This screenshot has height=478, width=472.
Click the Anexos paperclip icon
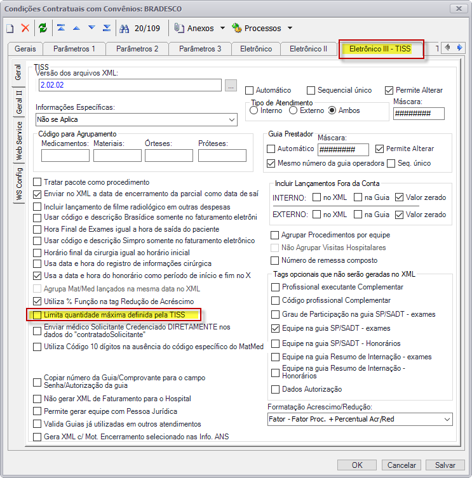[179, 28]
